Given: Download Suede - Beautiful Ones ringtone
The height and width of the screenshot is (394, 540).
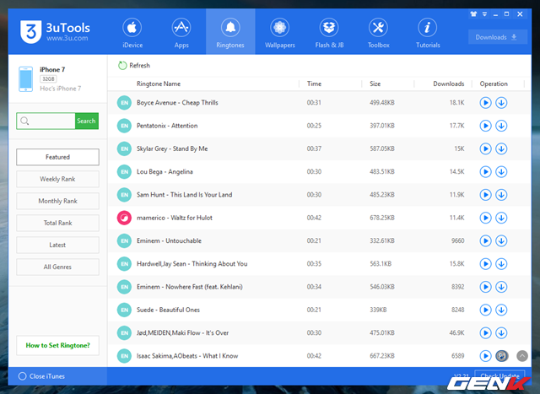Looking at the screenshot, I should click(x=501, y=310).
